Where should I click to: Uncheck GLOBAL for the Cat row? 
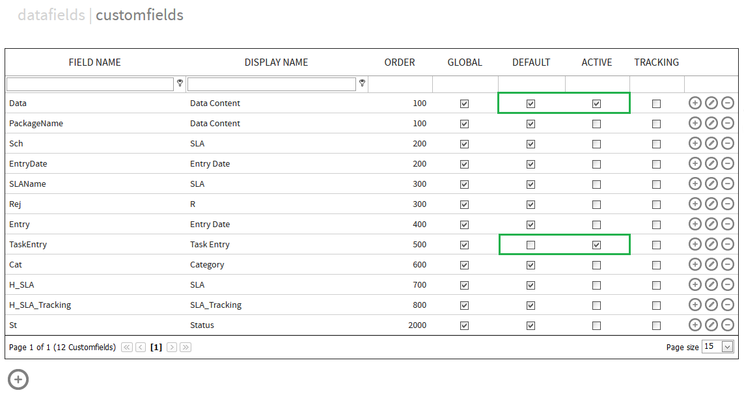tap(464, 264)
